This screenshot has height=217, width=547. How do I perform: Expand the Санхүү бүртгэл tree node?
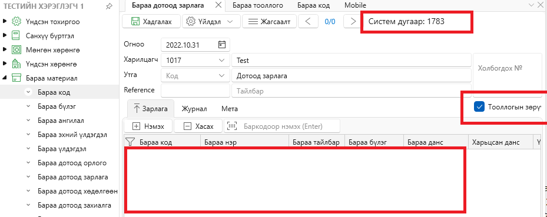click(5, 35)
